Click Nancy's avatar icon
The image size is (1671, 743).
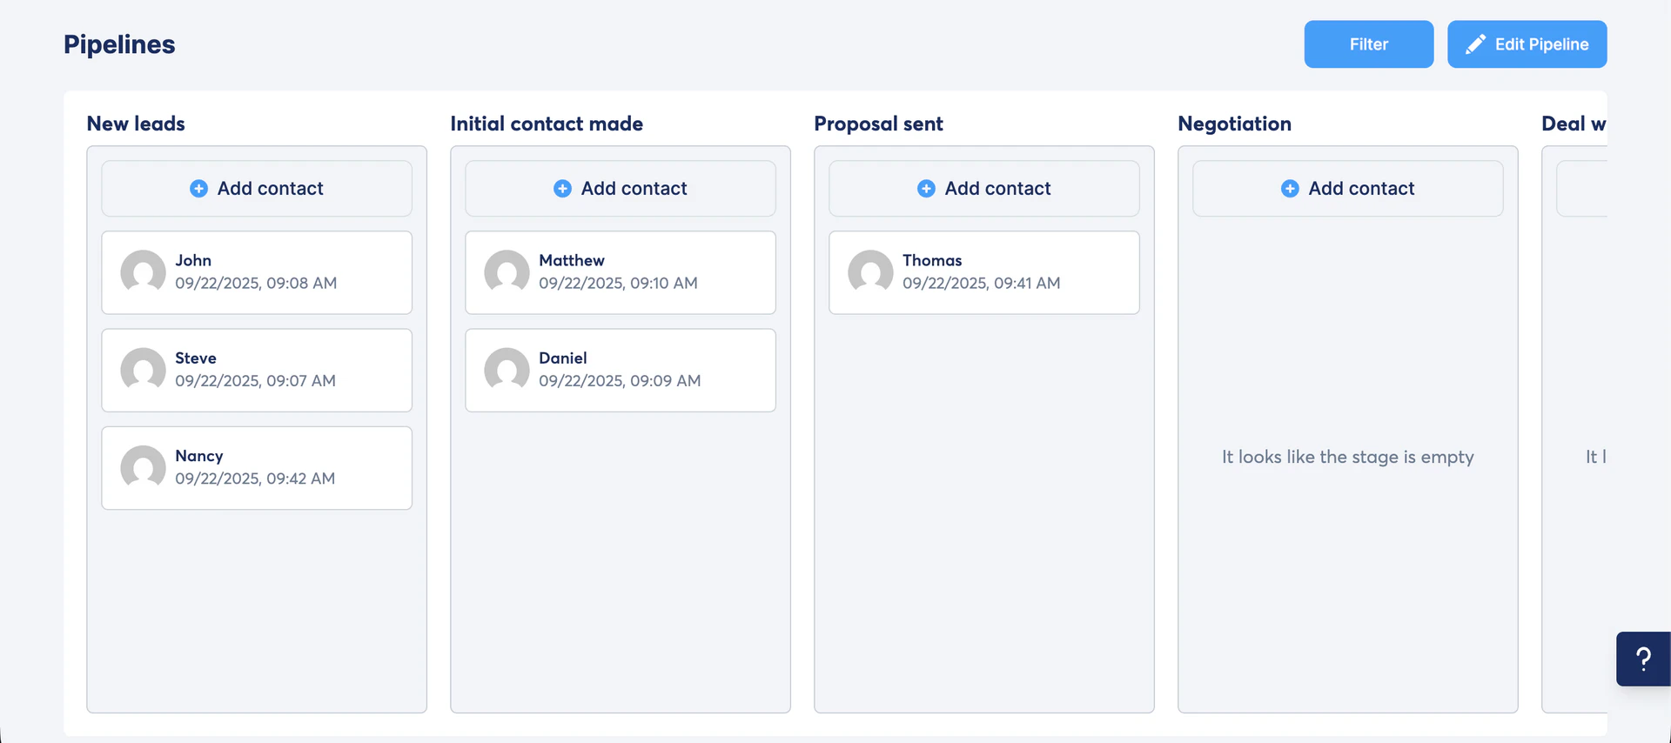point(143,468)
